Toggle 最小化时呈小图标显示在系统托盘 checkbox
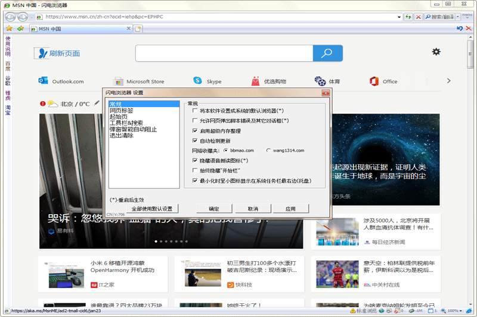This screenshot has width=477, height=317. click(195, 180)
